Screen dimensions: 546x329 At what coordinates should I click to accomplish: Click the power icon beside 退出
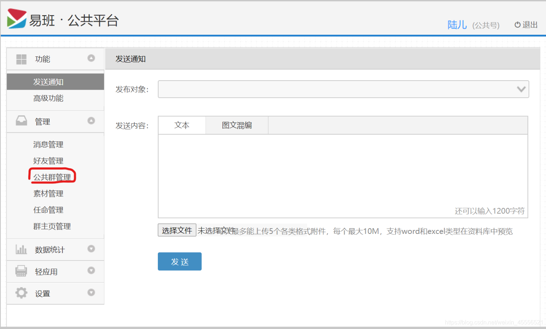[517, 25]
